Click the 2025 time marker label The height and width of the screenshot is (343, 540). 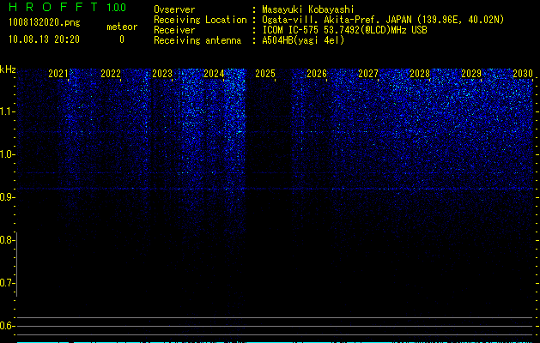tap(265, 74)
